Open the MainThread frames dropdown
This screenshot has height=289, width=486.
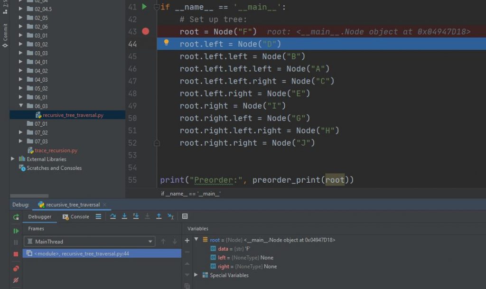click(x=150, y=241)
